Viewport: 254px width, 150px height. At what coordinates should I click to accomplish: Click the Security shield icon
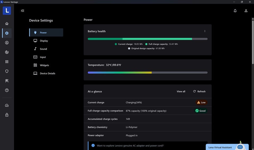(x=7, y=71)
